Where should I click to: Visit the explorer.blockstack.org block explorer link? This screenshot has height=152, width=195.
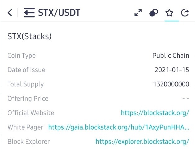coord(142,141)
